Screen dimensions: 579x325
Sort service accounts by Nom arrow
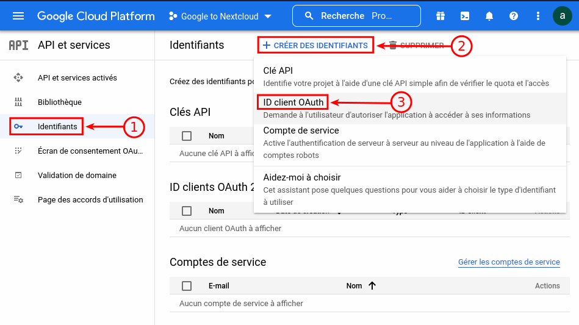coord(372,285)
